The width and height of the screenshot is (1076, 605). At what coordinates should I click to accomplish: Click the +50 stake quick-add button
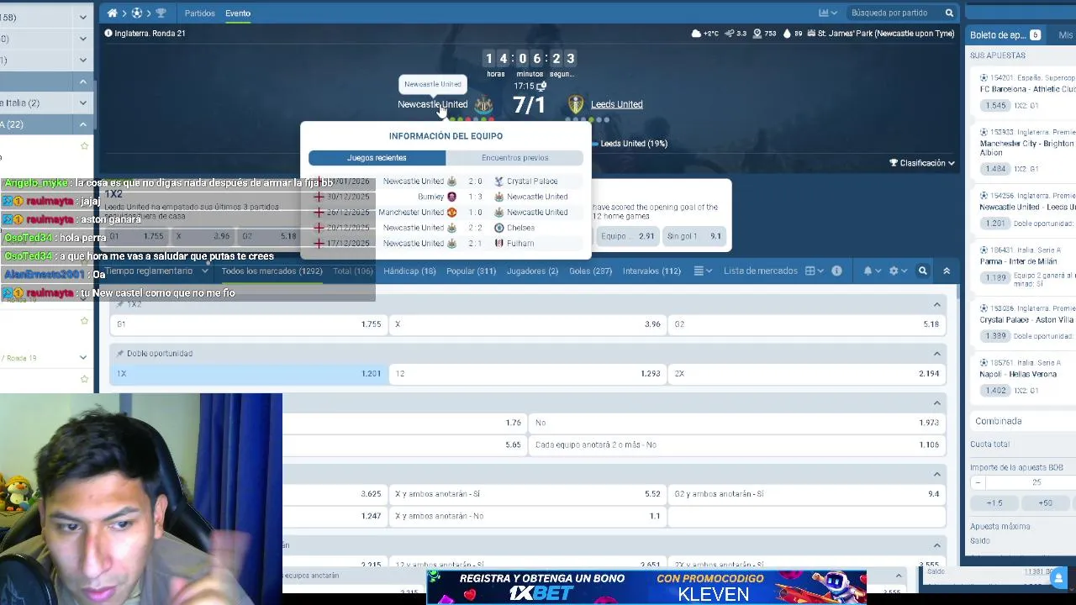click(1045, 503)
